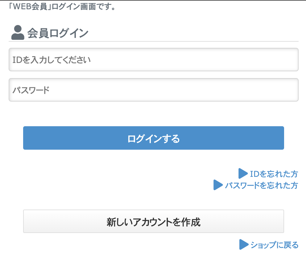Focus the パスワード input field
This screenshot has height=258, width=306.
pos(153,90)
